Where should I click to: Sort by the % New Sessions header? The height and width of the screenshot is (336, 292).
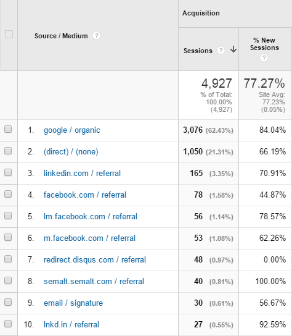pos(264,44)
